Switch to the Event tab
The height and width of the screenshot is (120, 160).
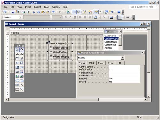101,63
